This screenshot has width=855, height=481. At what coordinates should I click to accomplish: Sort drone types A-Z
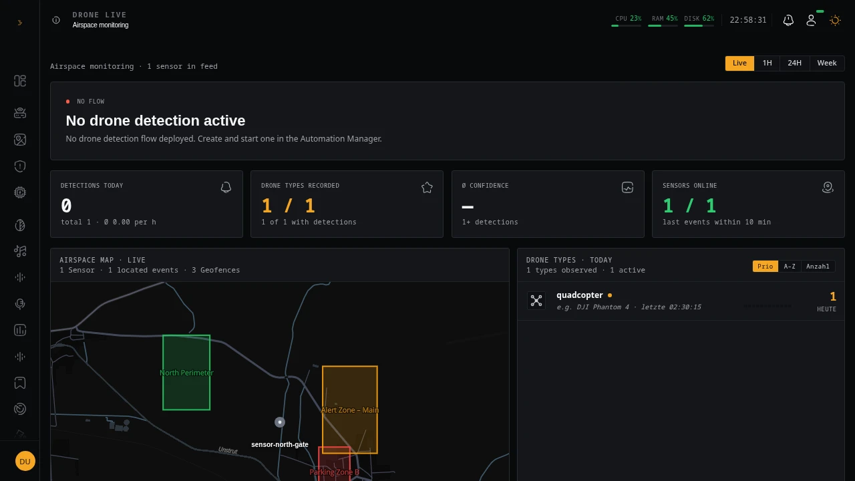[x=790, y=267]
